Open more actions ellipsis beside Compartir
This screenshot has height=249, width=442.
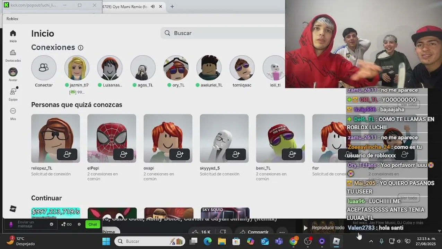pyautogui.click(x=282, y=232)
